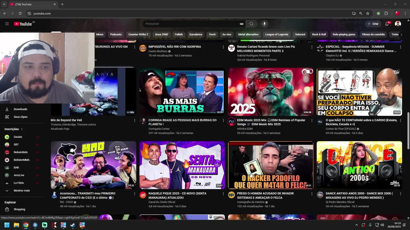Select the Eurodance filter chip
410x230 pixels.
click(x=196, y=34)
